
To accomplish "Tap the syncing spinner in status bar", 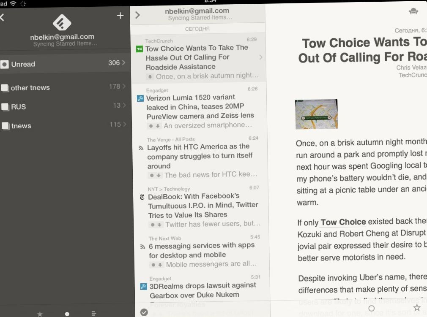I will point(23,3).
